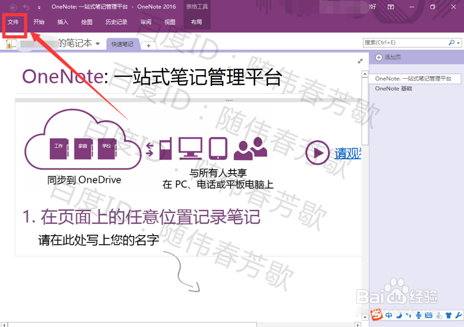
Task: Toggle full-width mode with the moon icon
Action: pyautogui.click(x=399, y=315)
